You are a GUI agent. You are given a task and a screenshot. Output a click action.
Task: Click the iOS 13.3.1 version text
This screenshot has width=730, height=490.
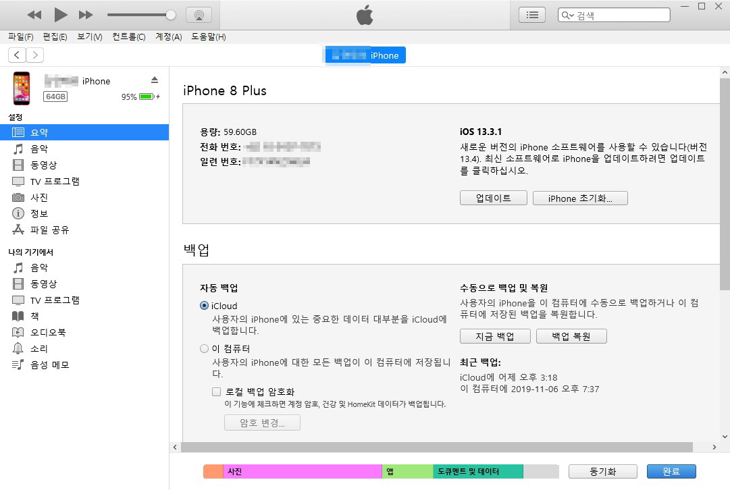[481, 132]
